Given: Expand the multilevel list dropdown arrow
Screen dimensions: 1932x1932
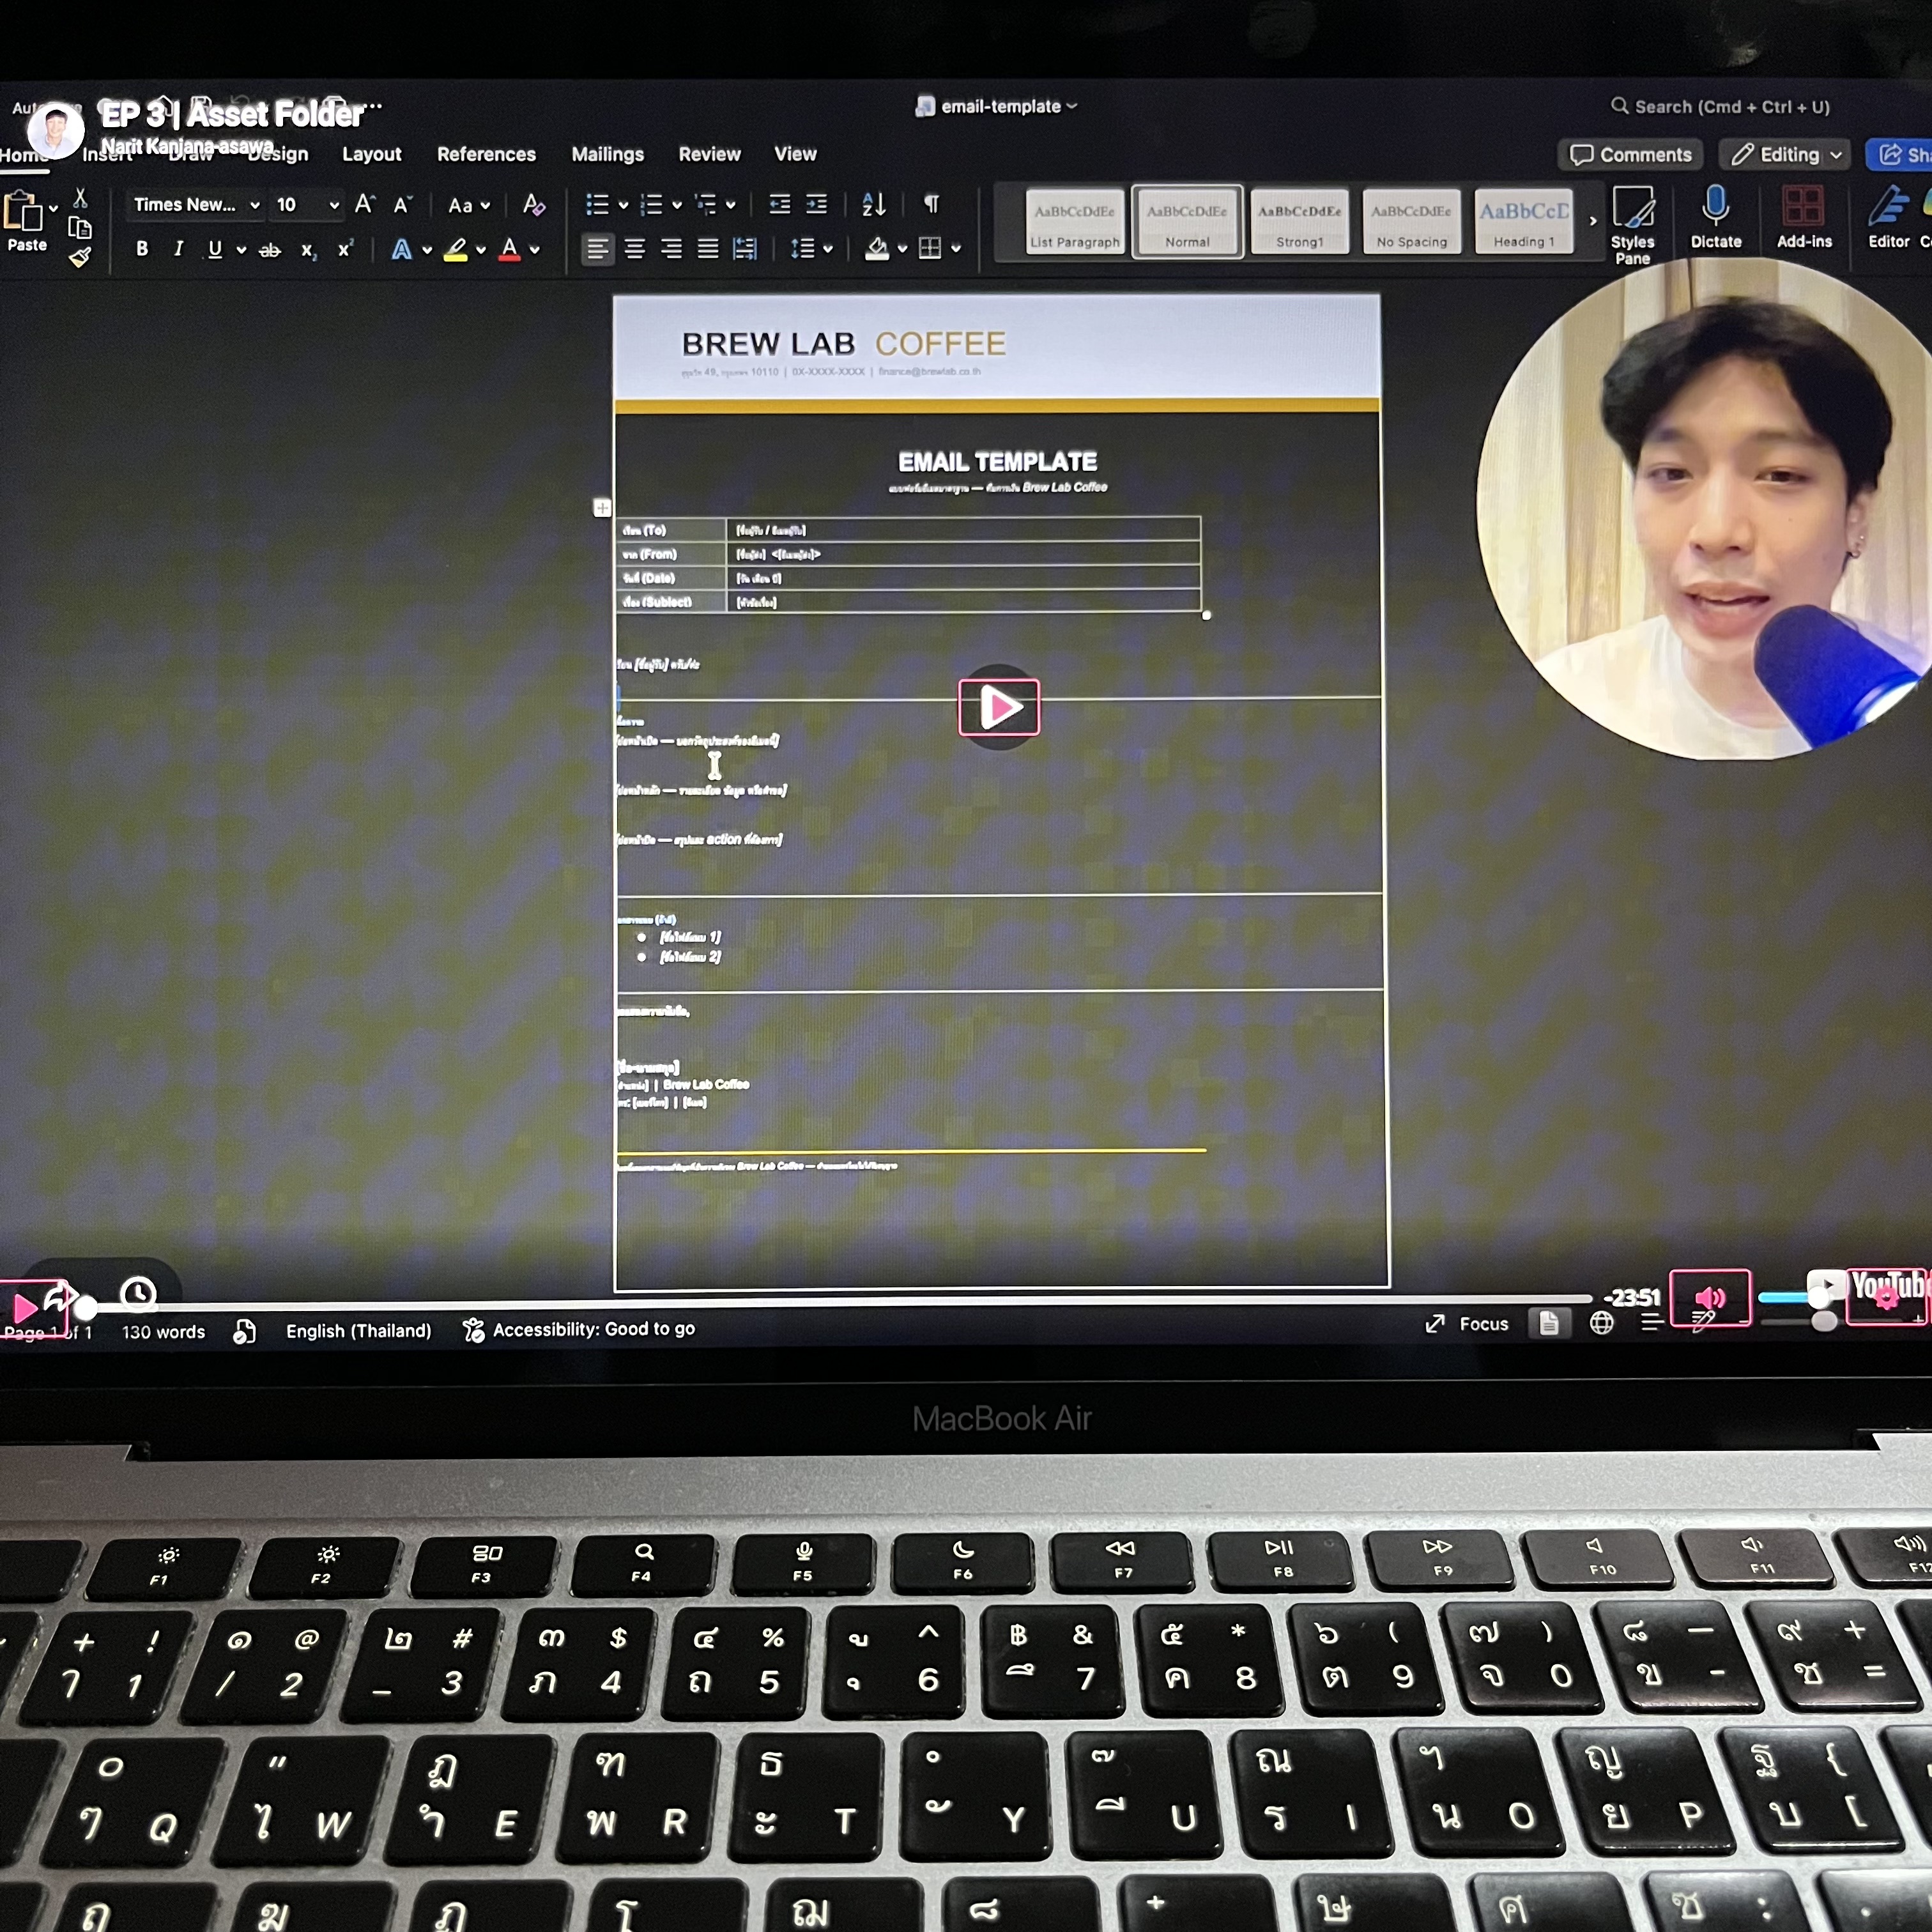Looking at the screenshot, I should click(x=731, y=206).
